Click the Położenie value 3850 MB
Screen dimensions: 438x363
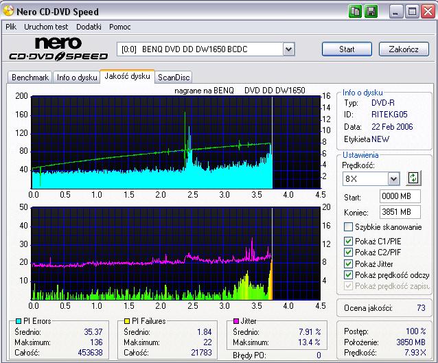(411, 342)
